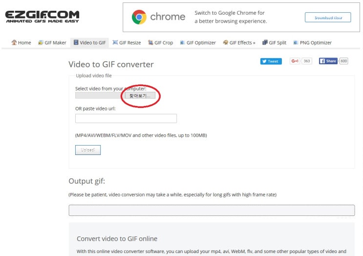Click the GIF Maker icon

[41, 43]
